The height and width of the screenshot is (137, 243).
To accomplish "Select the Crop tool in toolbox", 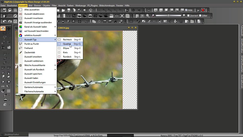I will (9, 42).
